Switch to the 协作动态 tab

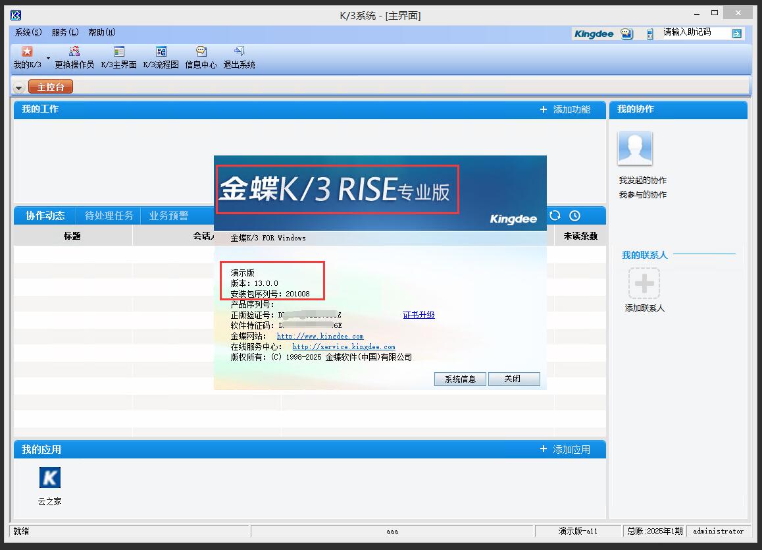coord(45,215)
